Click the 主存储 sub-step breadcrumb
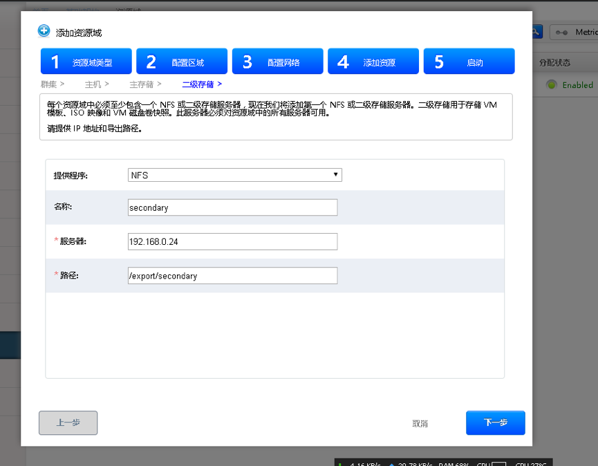Screen dimensions: 598x466 (142, 84)
